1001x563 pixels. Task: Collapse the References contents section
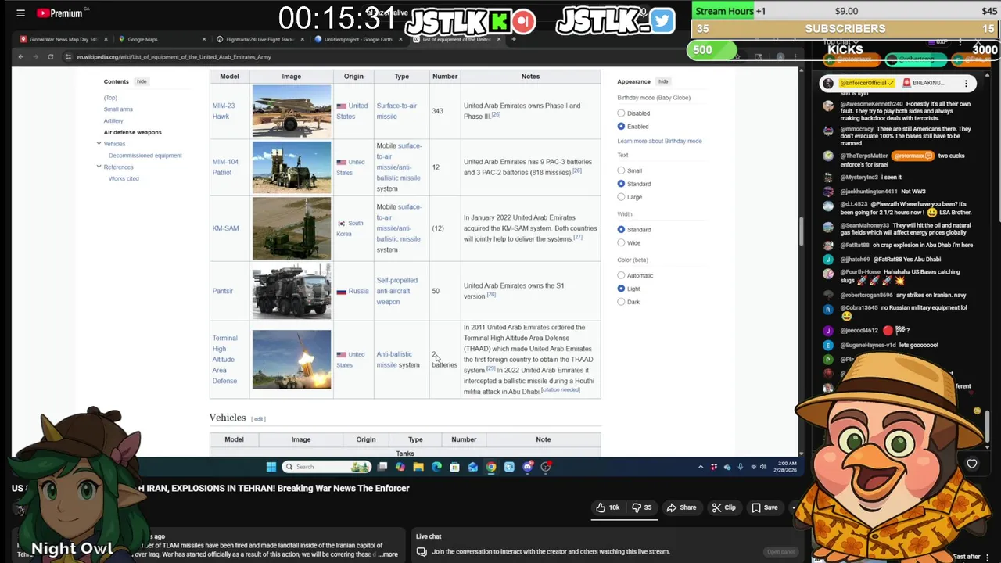point(99,167)
